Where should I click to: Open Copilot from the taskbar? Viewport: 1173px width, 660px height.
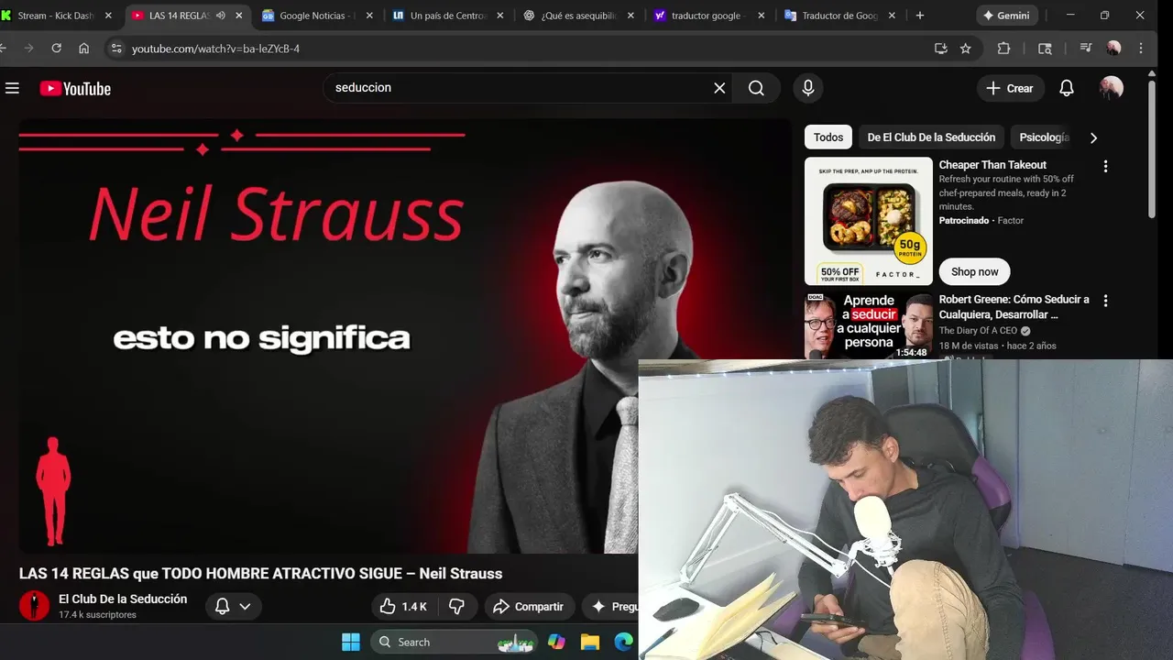click(x=556, y=642)
